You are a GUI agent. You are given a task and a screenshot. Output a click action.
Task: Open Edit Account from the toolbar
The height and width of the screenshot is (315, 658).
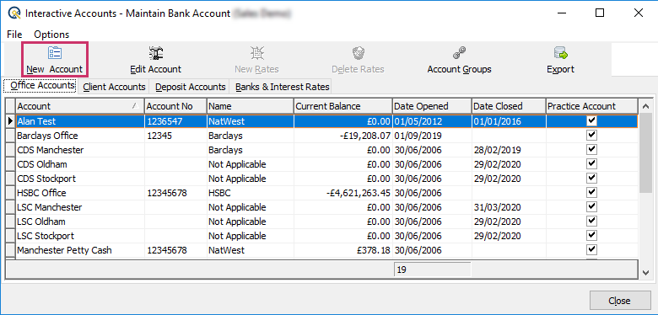pos(156,60)
